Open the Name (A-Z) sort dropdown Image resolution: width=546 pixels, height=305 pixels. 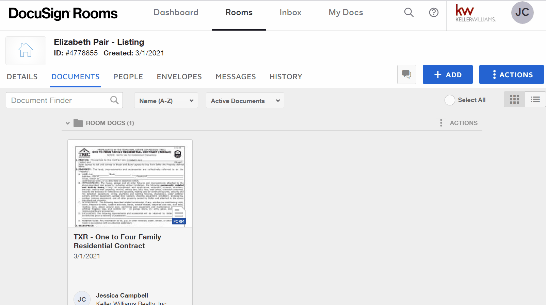[166, 101]
